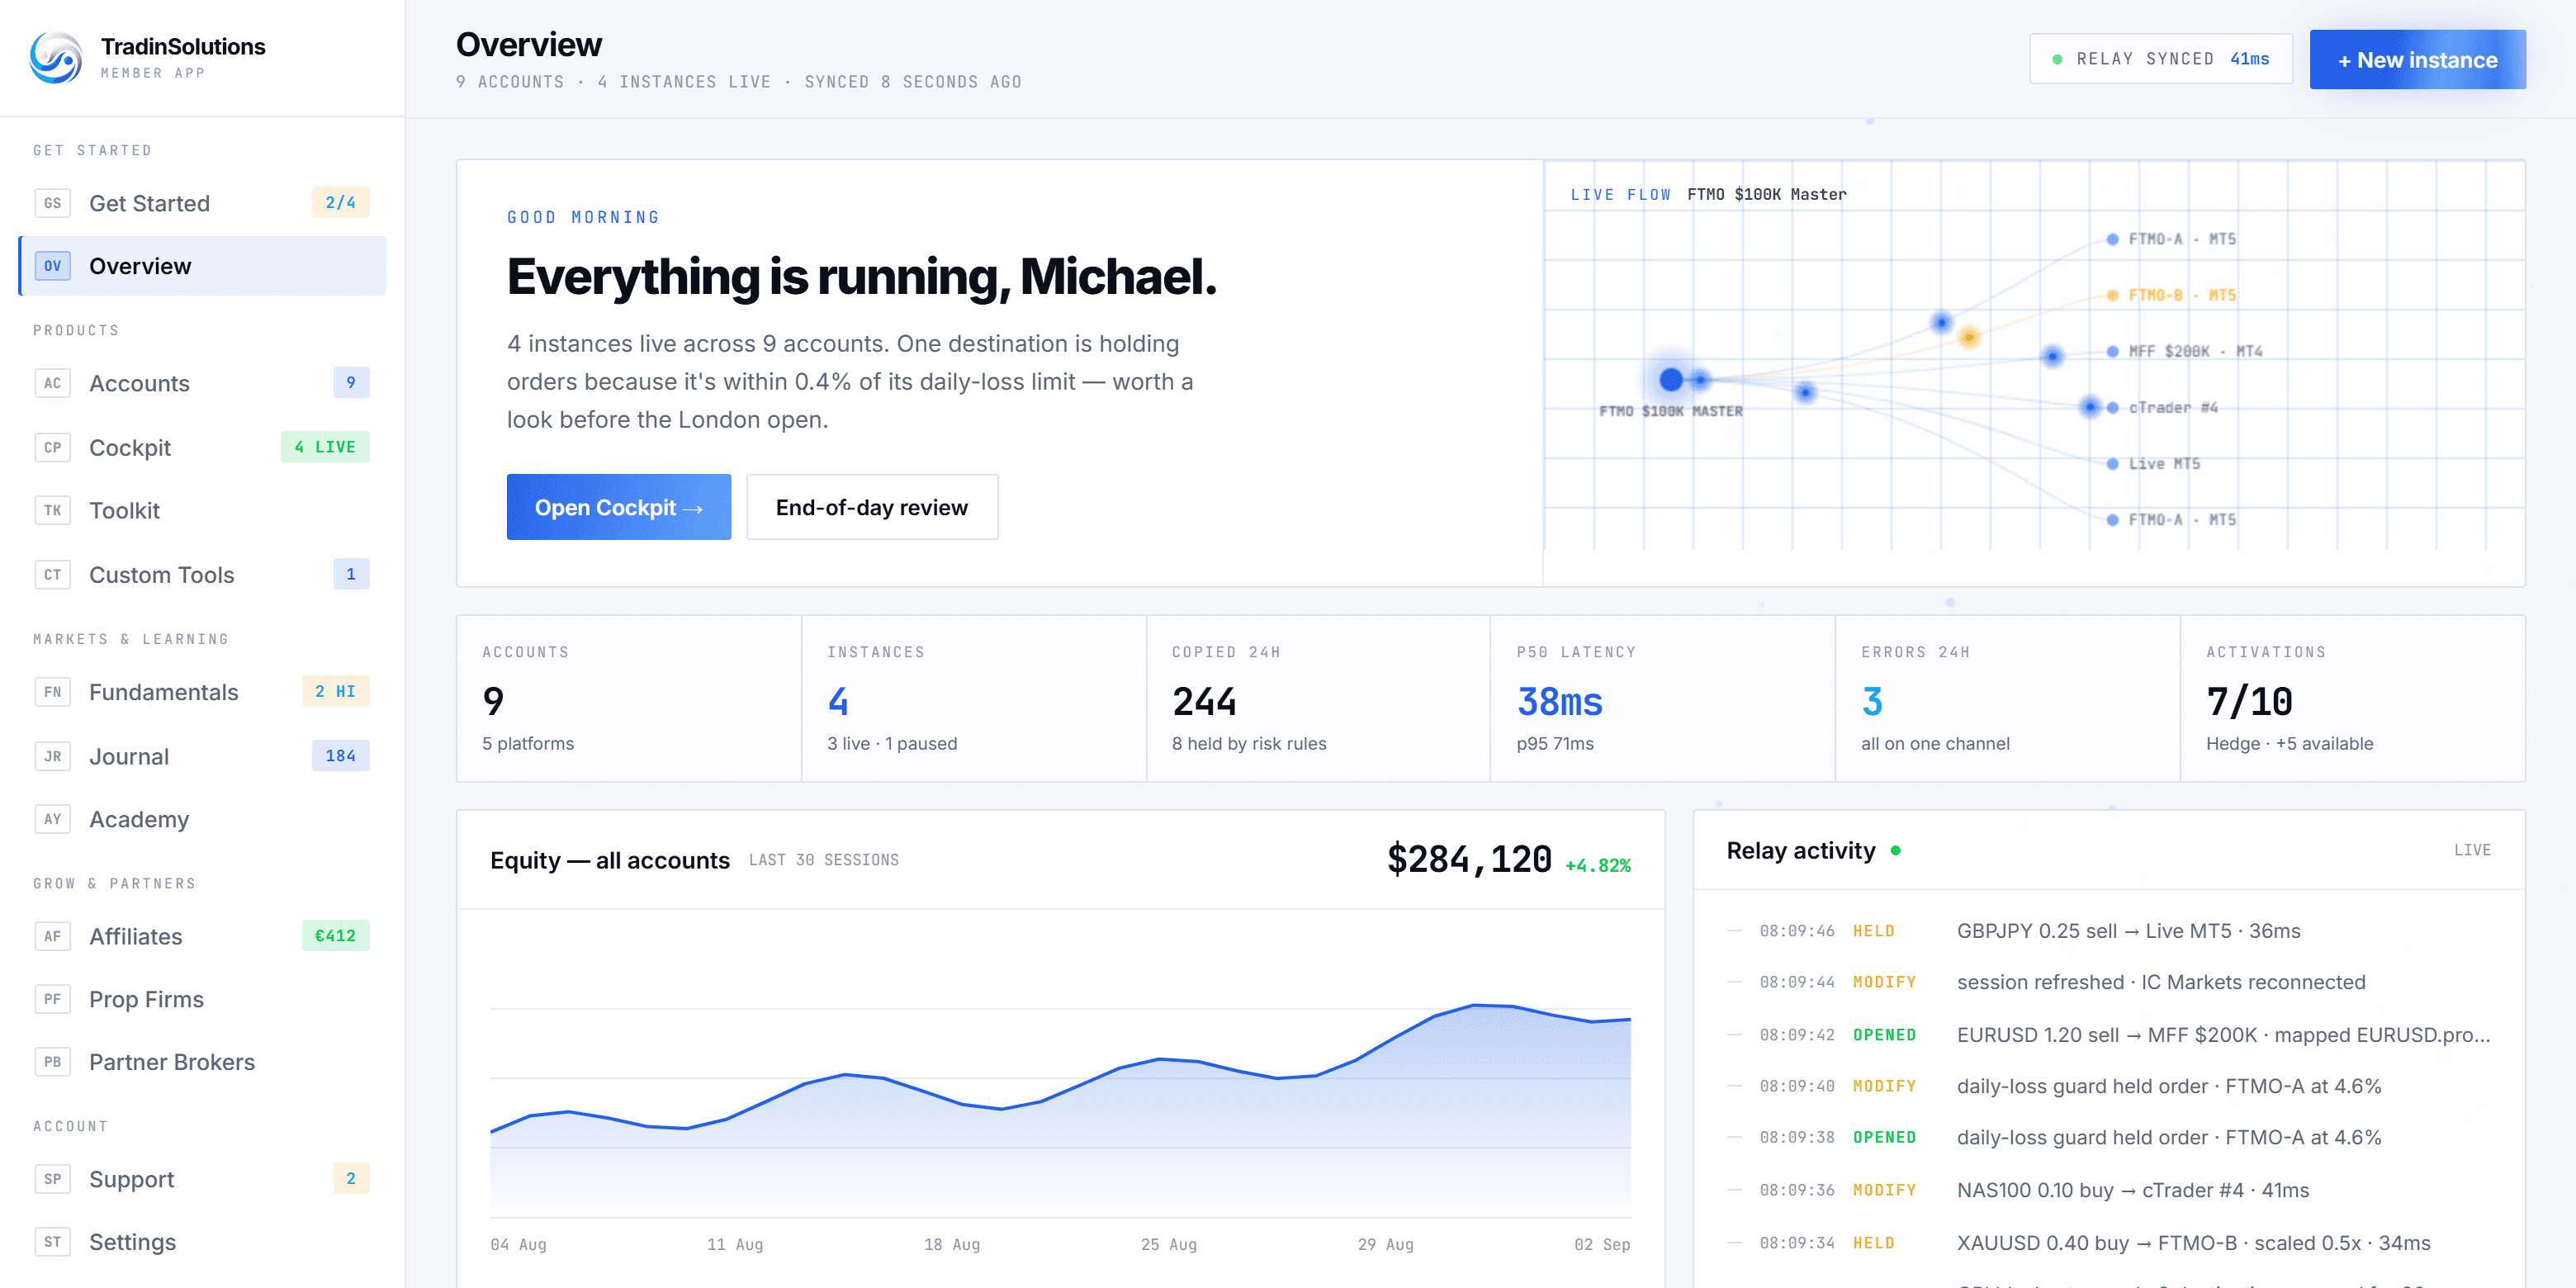Click the FTMO $100K Master node in live flow
This screenshot has height=1288, width=2576.
point(1671,379)
